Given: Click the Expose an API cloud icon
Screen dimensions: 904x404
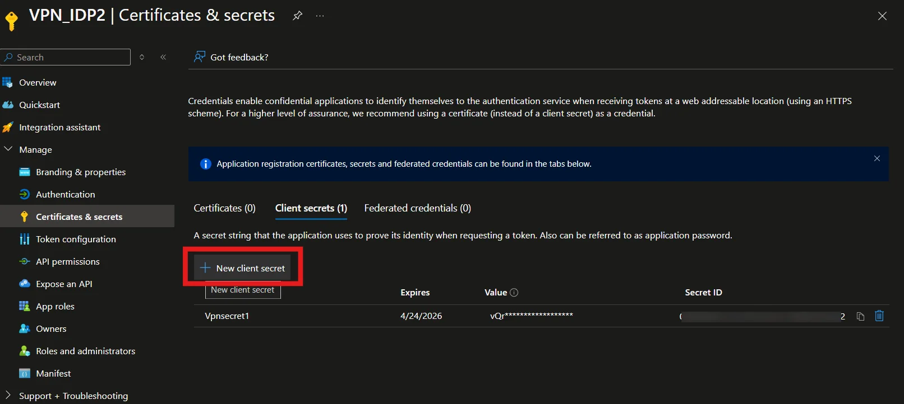Looking at the screenshot, I should pos(24,284).
